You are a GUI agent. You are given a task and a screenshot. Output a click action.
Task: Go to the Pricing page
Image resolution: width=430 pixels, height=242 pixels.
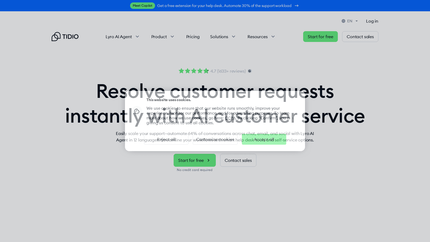click(x=193, y=37)
